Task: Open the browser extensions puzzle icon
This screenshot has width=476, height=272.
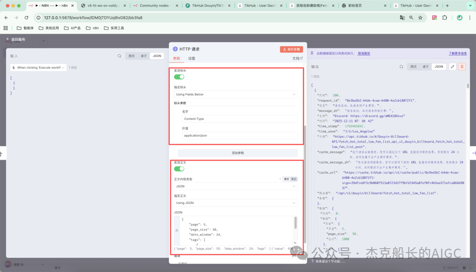Action: (444, 18)
